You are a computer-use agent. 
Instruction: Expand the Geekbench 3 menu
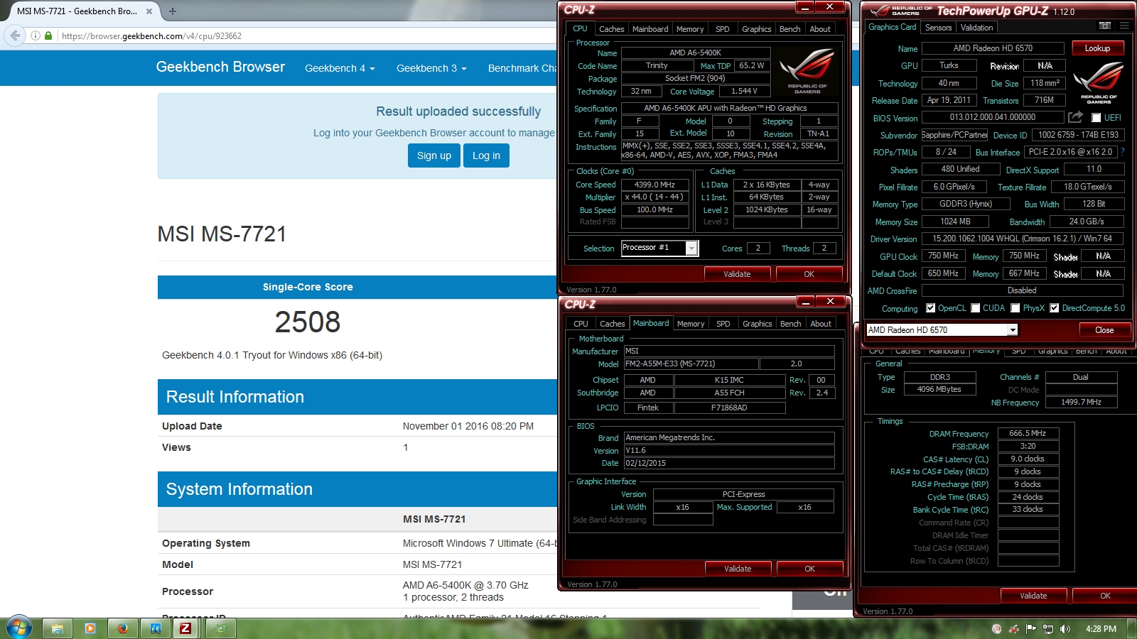tap(431, 68)
